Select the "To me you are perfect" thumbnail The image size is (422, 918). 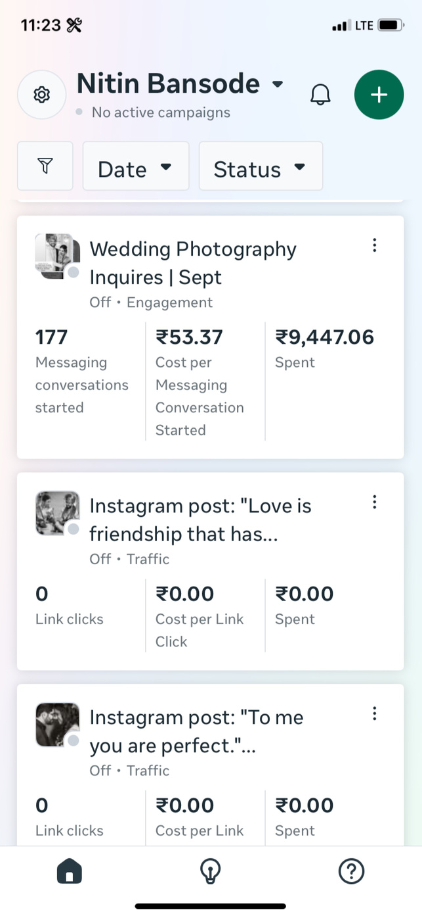(x=57, y=725)
